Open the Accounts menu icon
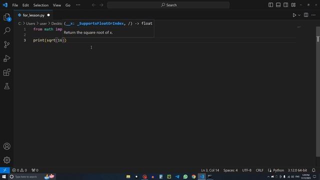320x180 pixels. [6, 146]
